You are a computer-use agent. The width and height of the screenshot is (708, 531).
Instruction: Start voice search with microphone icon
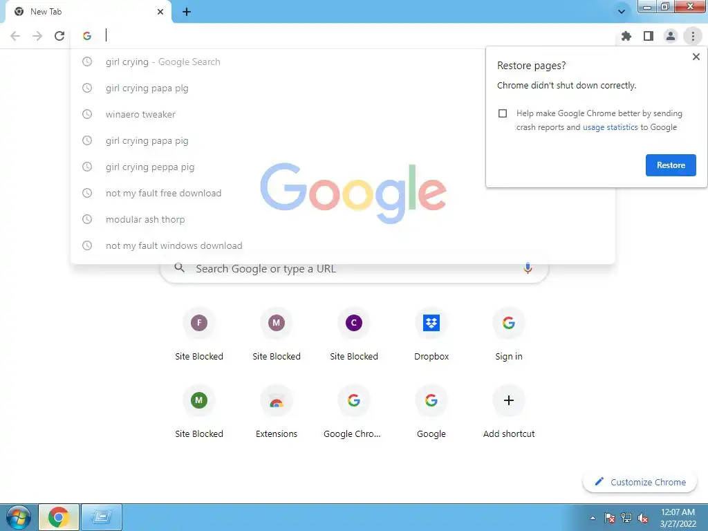pyautogui.click(x=528, y=268)
